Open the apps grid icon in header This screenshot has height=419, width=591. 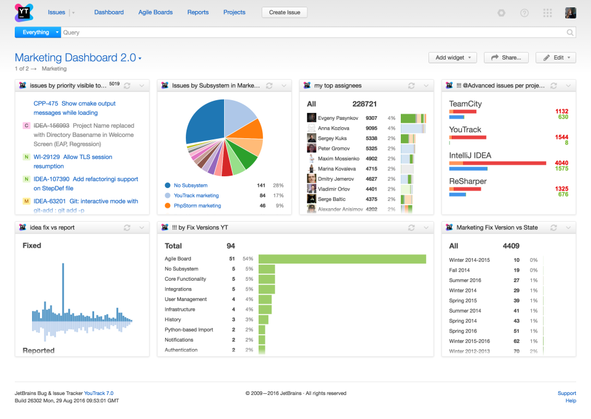click(547, 13)
